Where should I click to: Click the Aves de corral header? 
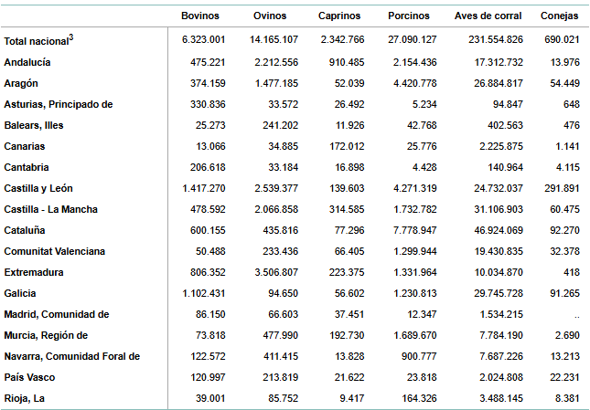point(488,16)
